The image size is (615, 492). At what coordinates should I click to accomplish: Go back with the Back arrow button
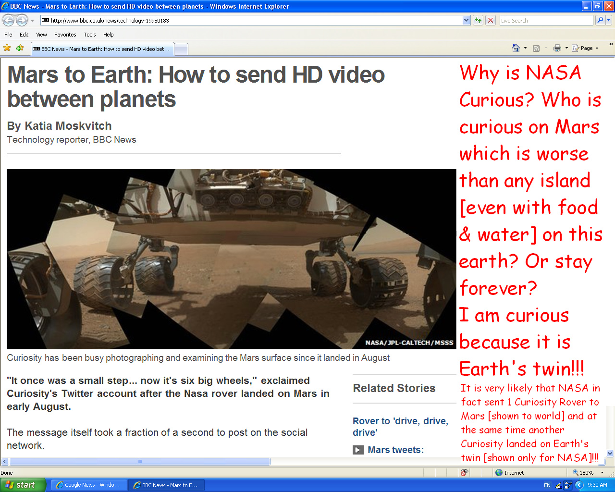tap(8, 20)
